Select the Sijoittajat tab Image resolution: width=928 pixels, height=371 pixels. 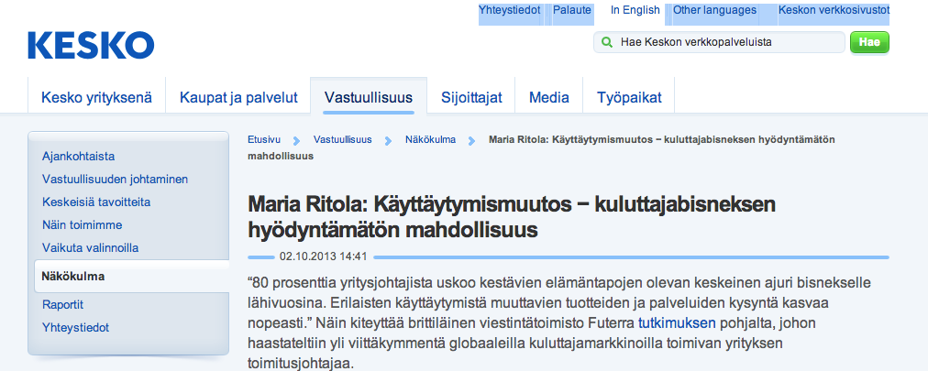click(x=471, y=97)
